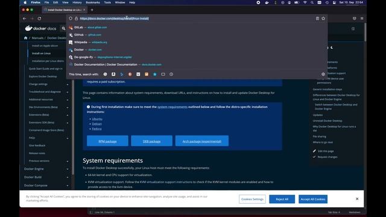Open the Tools menu

pyautogui.click(x=107, y=2)
